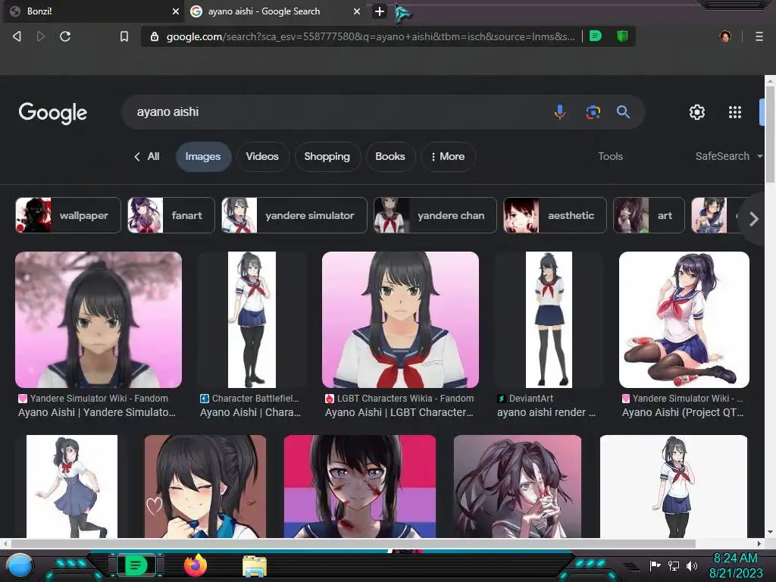Open the LGBT Characters pink background thumbnail
Image resolution: width=776 pixels, height=582 pixels.
pos(400,320)
